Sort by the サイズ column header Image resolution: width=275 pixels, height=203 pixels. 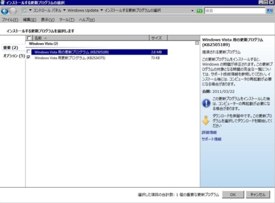(x=159, y=38)
